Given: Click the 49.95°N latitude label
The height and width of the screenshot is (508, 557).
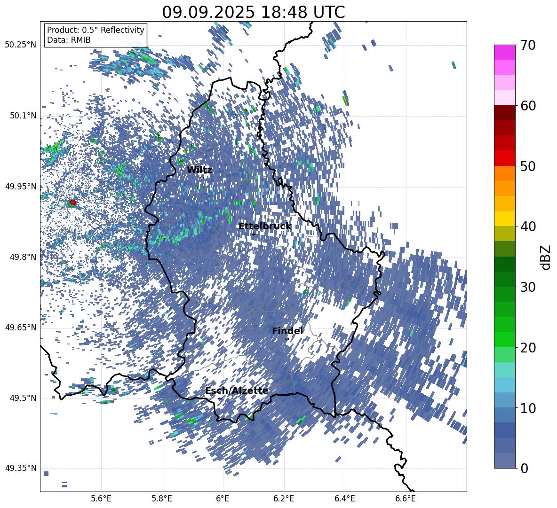Looking at the screenshot, I should (x=21, y=187).
